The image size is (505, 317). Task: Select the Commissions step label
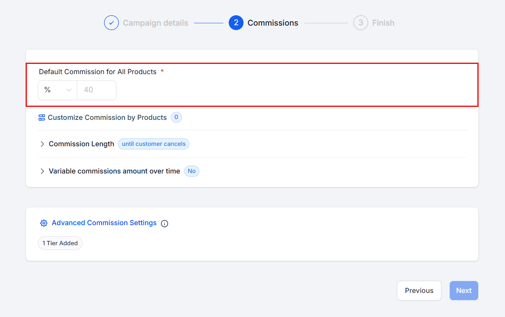point(273,23)
